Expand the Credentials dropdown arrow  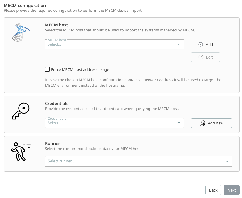[179, 123]
